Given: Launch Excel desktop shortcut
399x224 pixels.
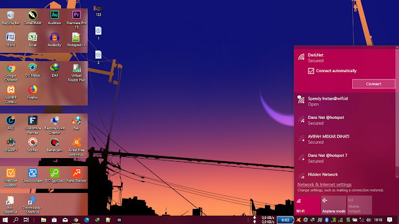Looking at the screenshot, I should [x=32, y=40].
